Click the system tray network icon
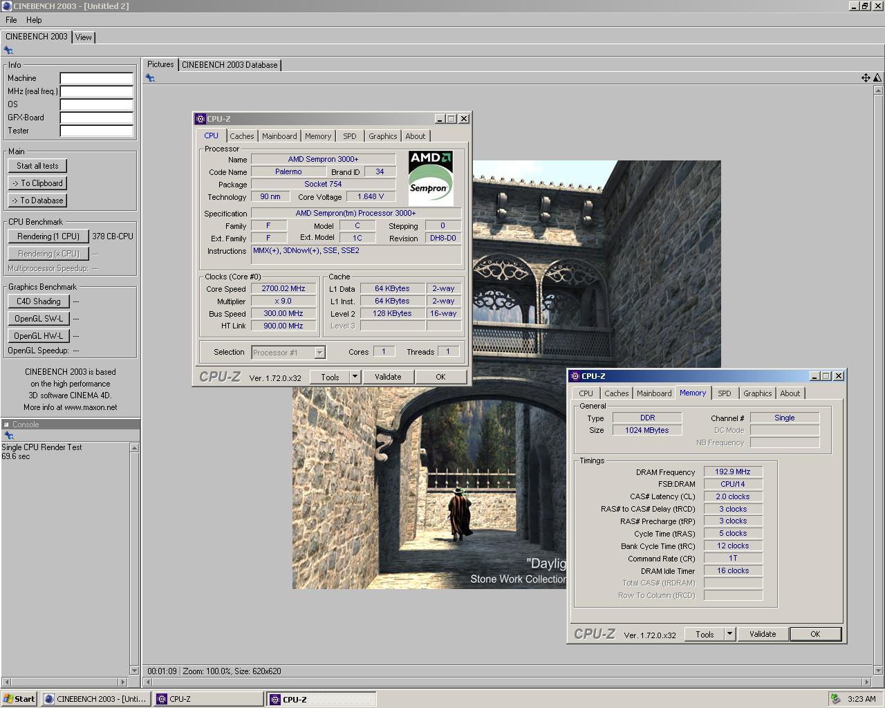This screenshot has width=885, height=708. 836,699
